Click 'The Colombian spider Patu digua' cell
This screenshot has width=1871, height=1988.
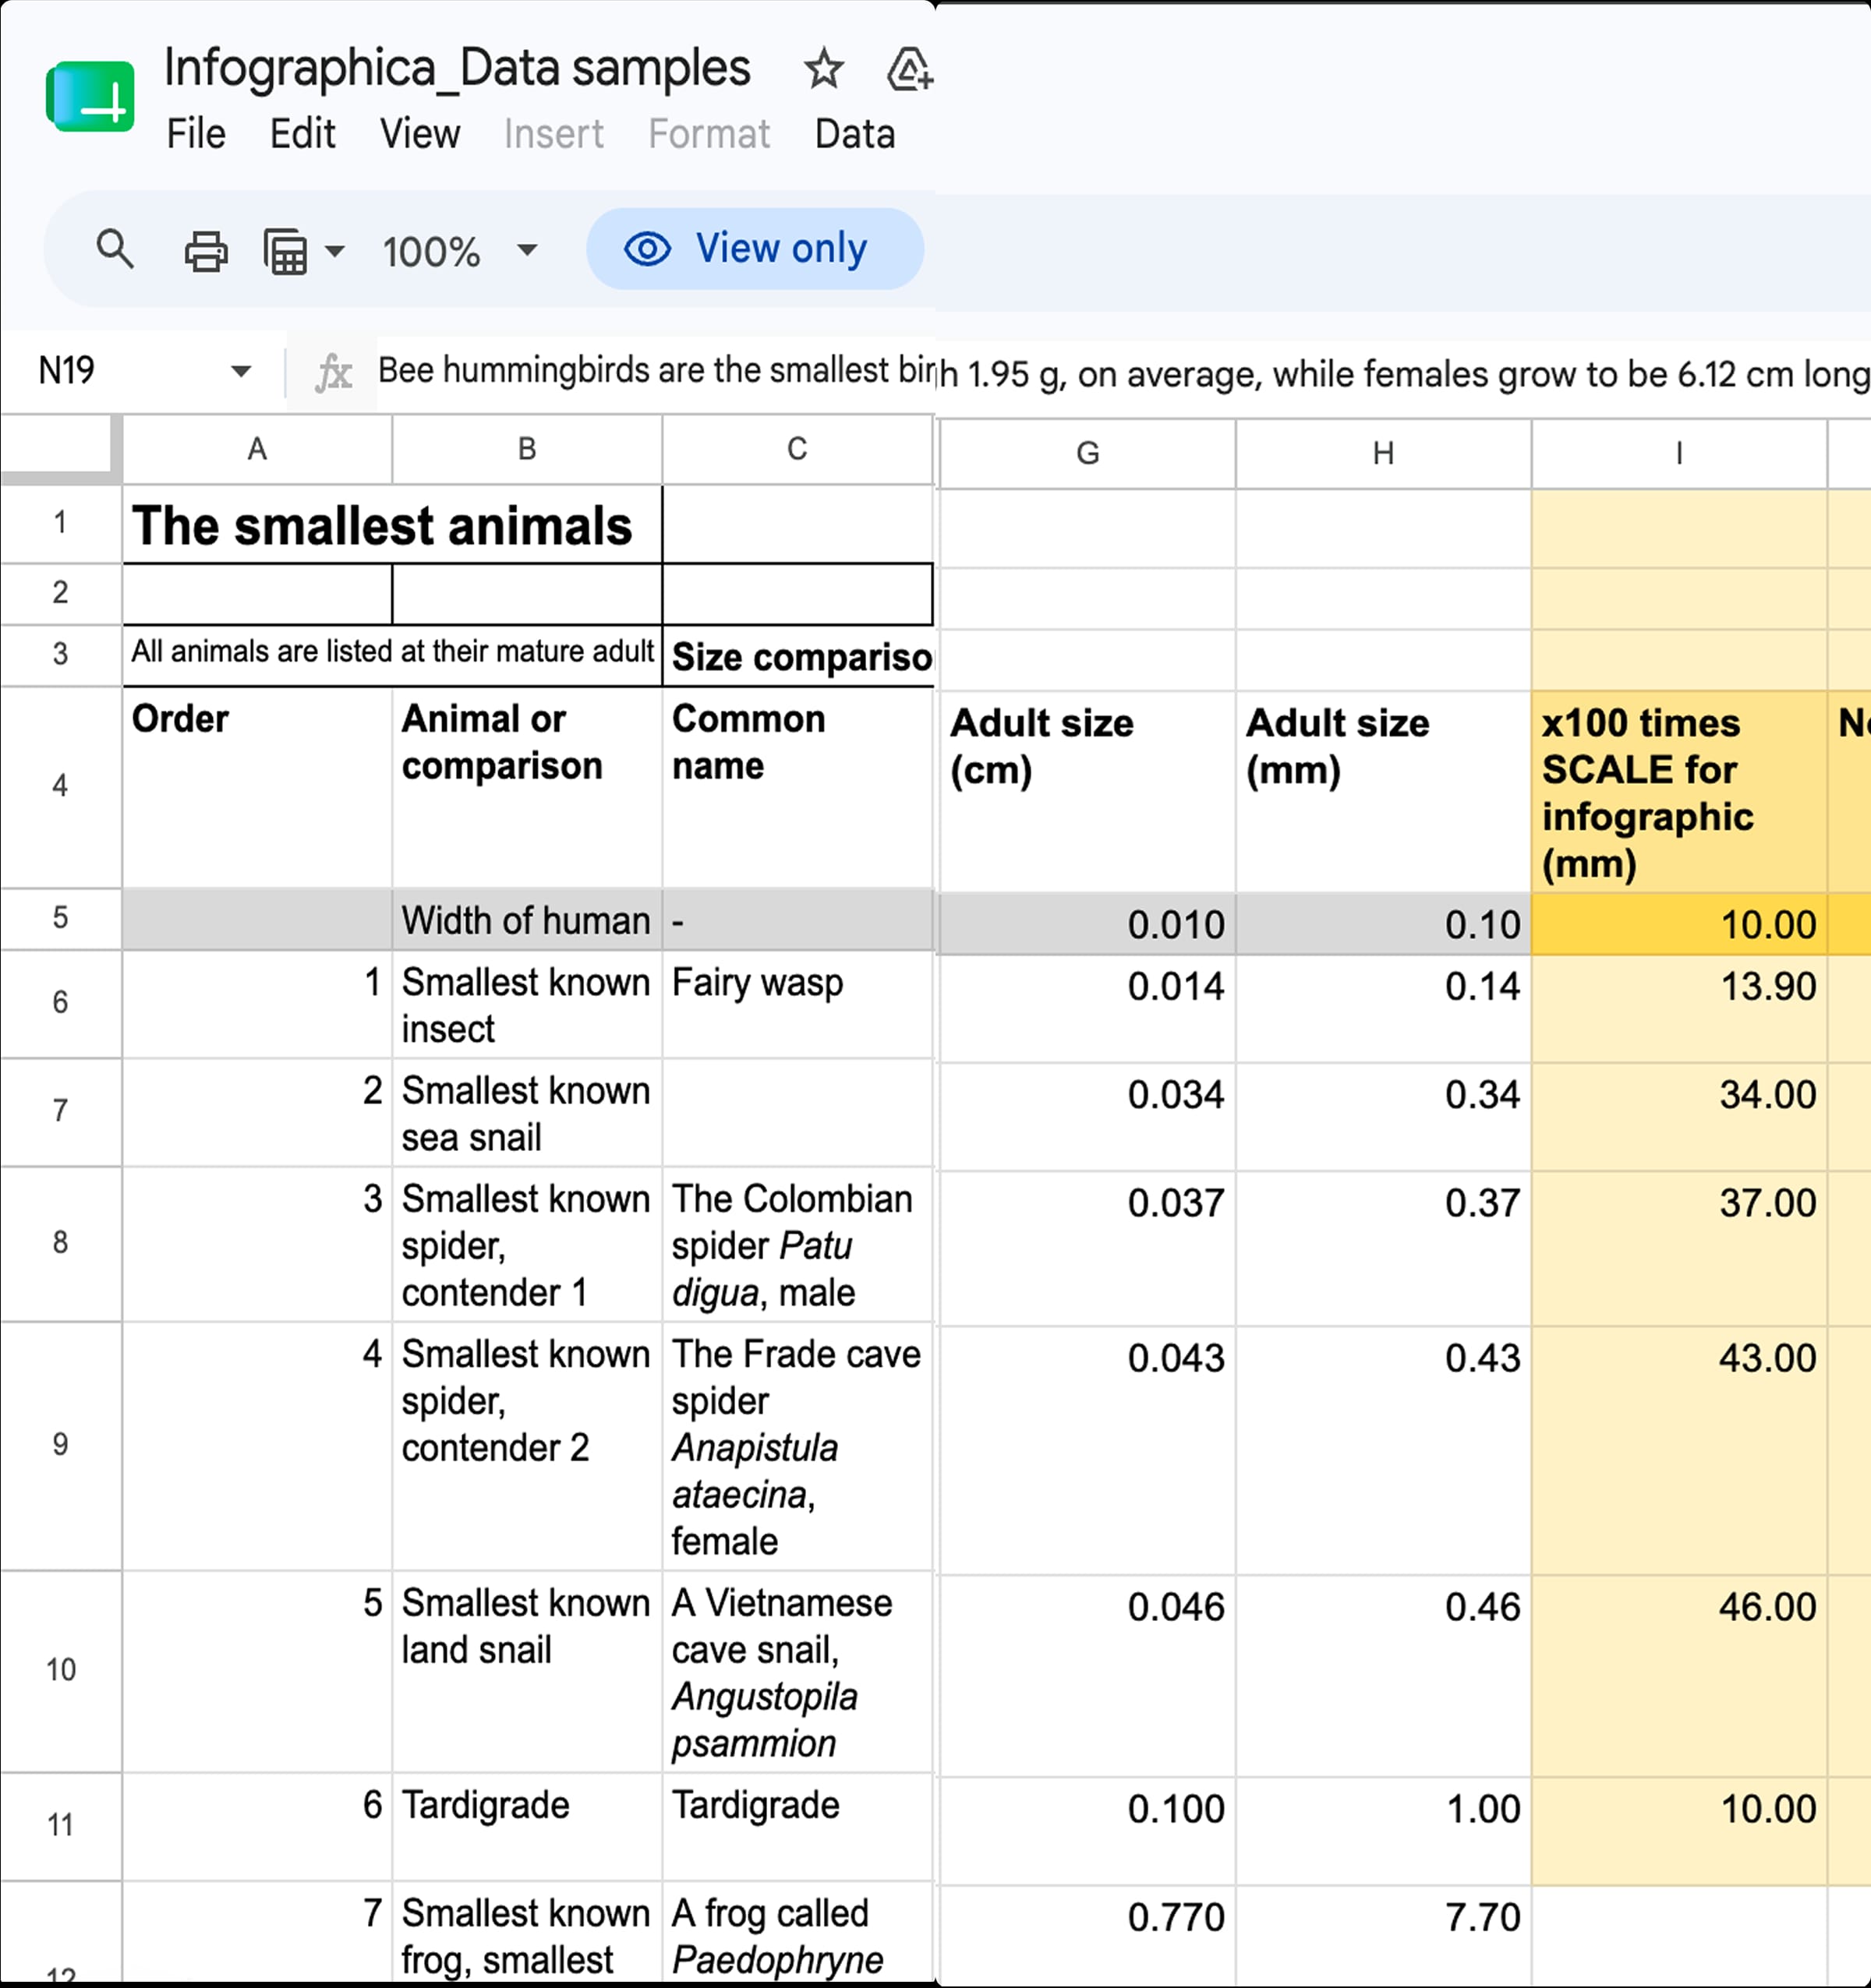click(798, 1245)
